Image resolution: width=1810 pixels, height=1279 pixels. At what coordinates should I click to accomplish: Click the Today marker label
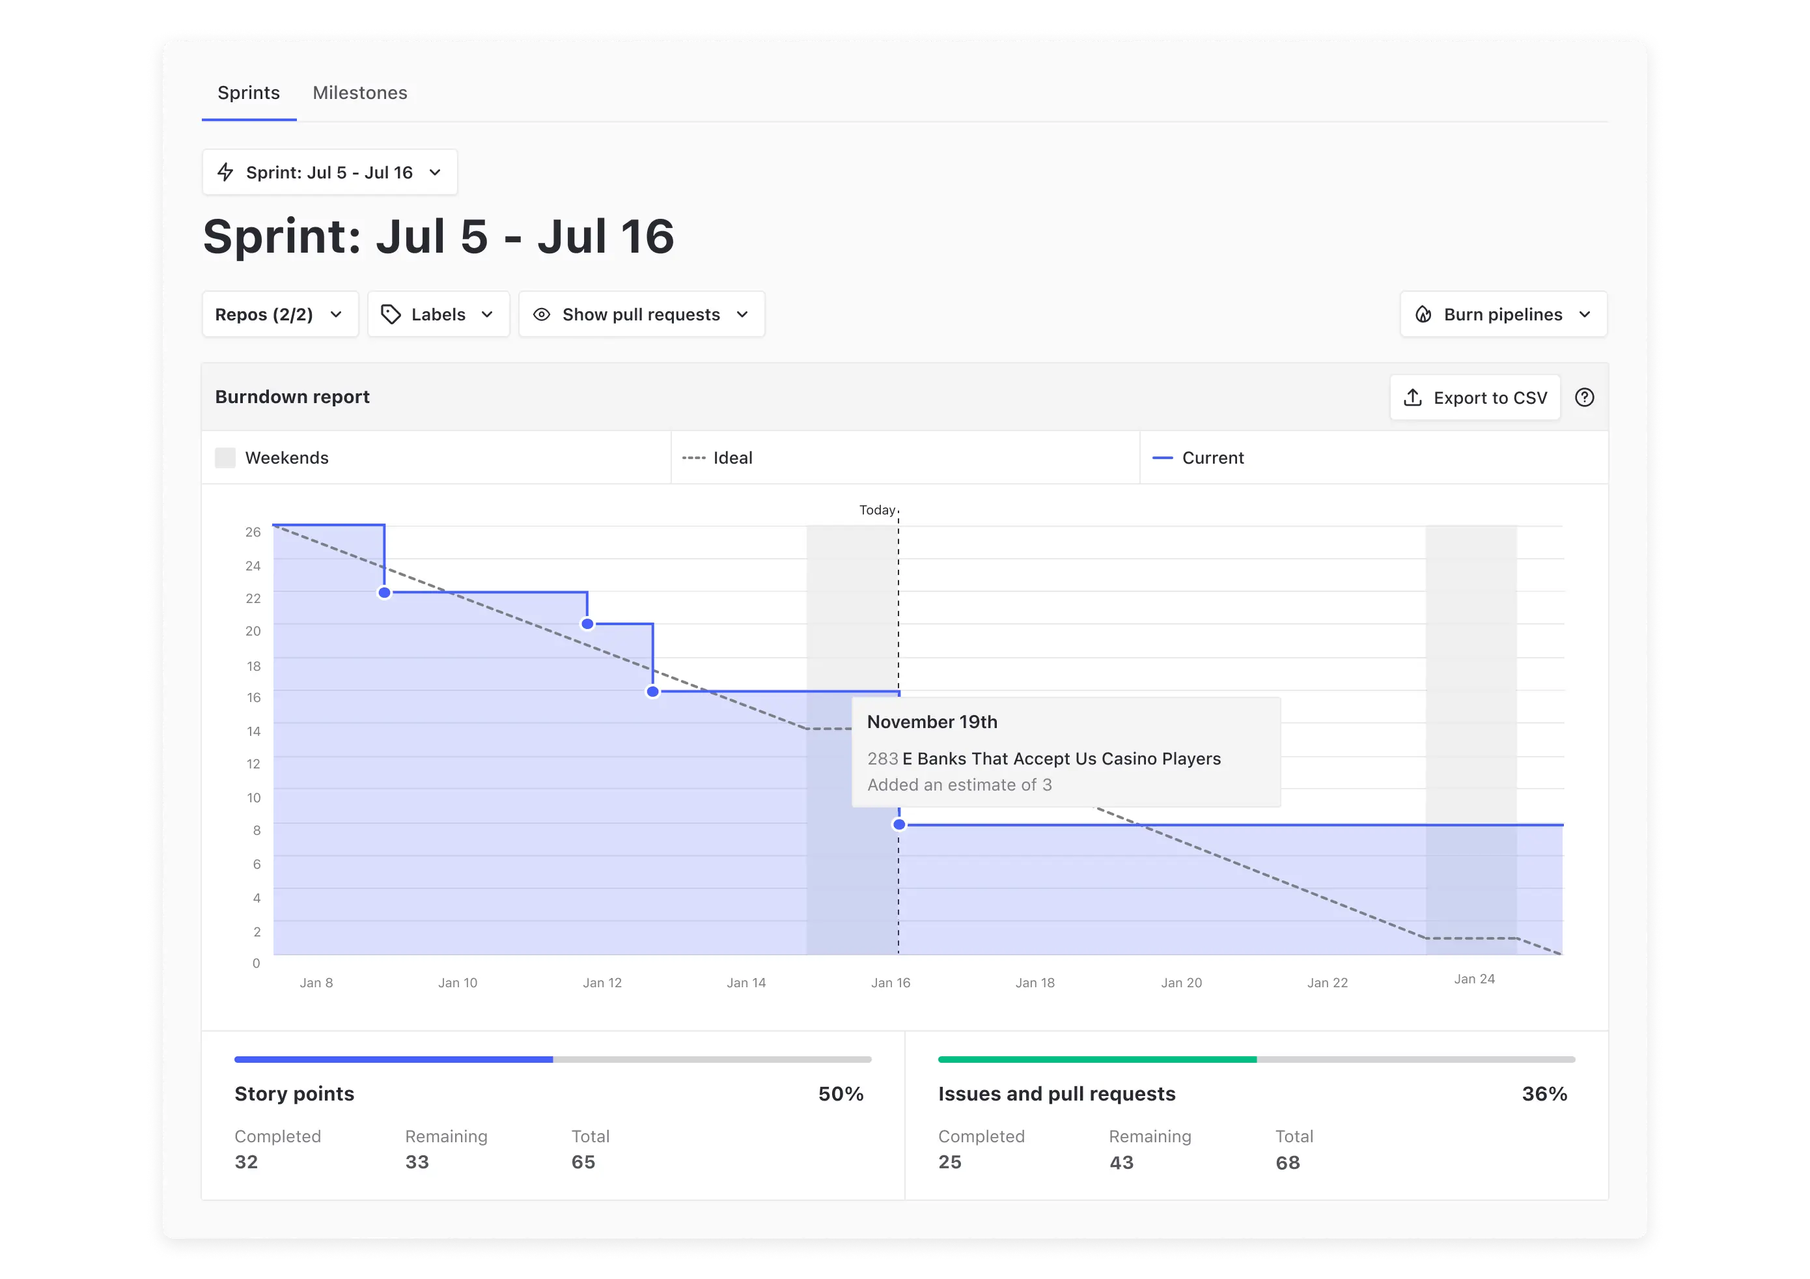[878, 509]
